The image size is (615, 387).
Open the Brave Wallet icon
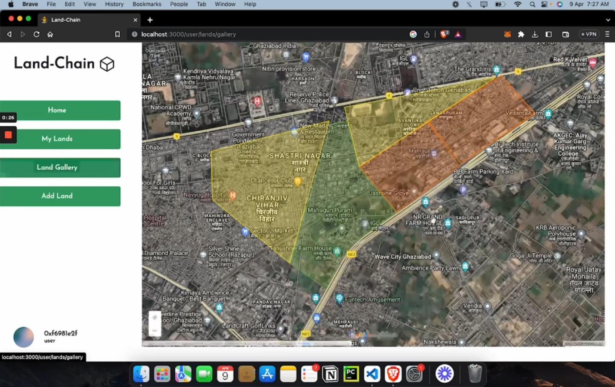pyautogui.click(x=565, y=34)
